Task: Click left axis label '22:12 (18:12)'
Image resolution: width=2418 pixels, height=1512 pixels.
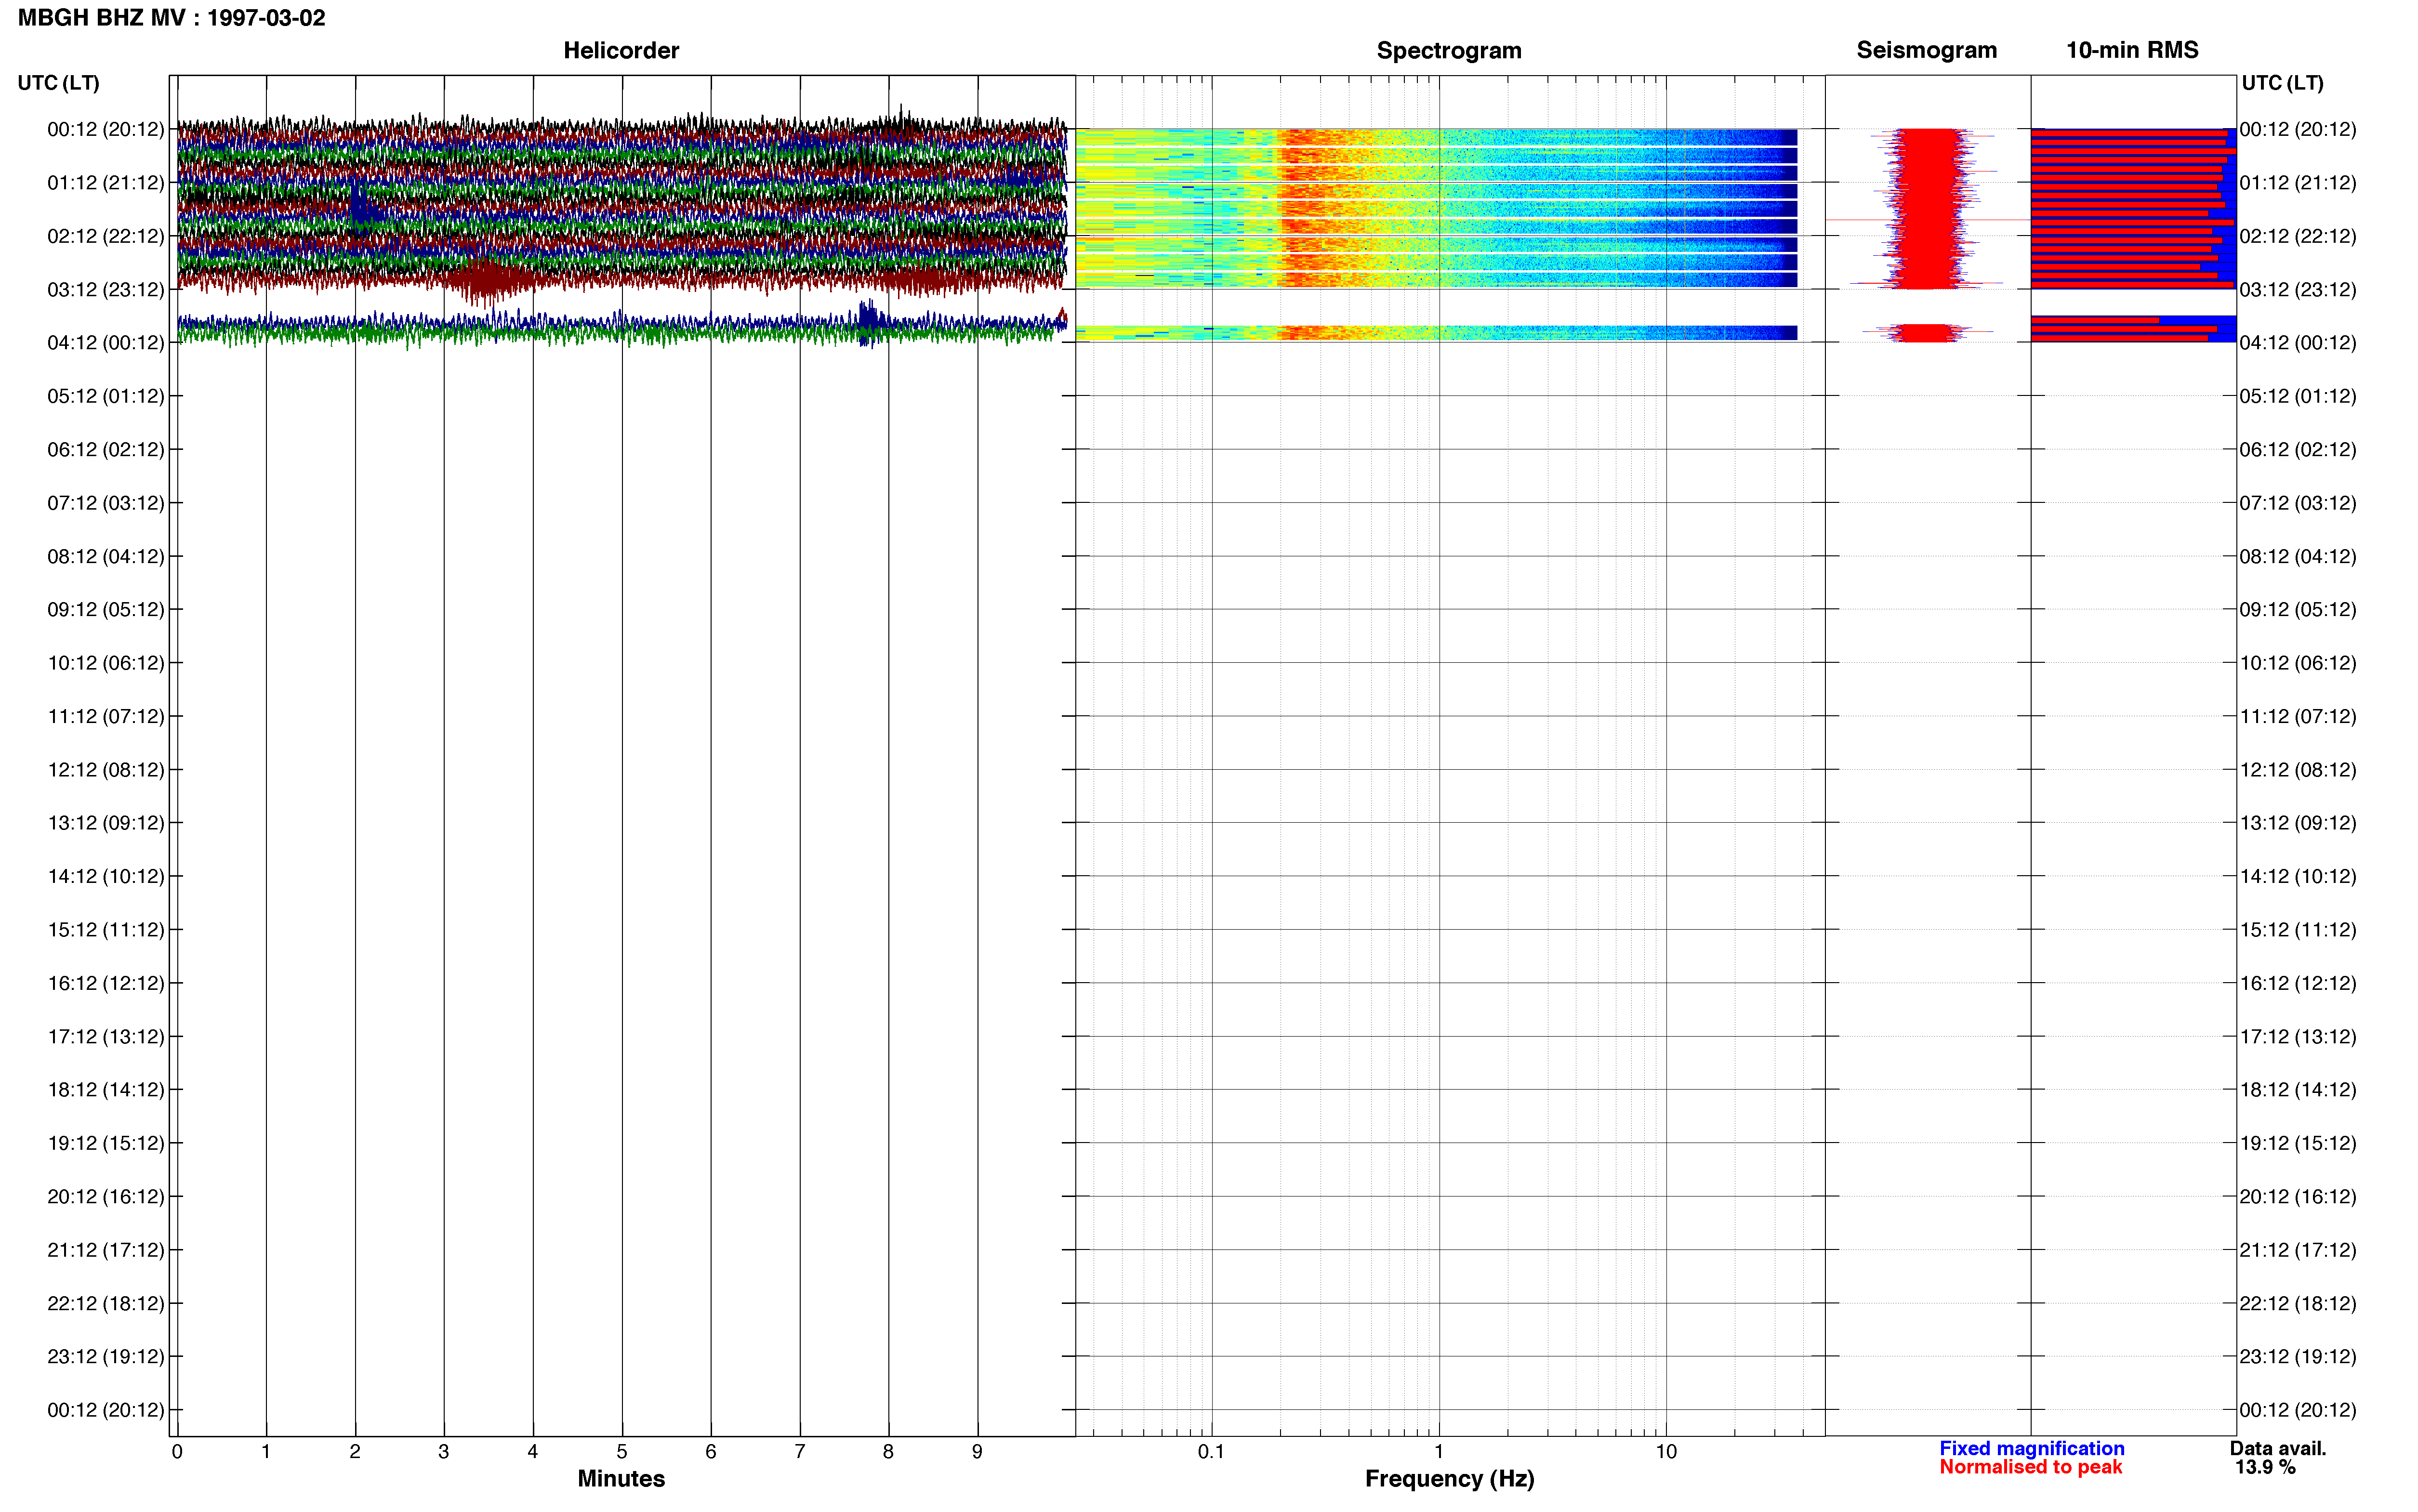Action: click(106, 1303)
